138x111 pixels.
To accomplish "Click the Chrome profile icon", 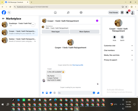I will (x=132, y=7).
